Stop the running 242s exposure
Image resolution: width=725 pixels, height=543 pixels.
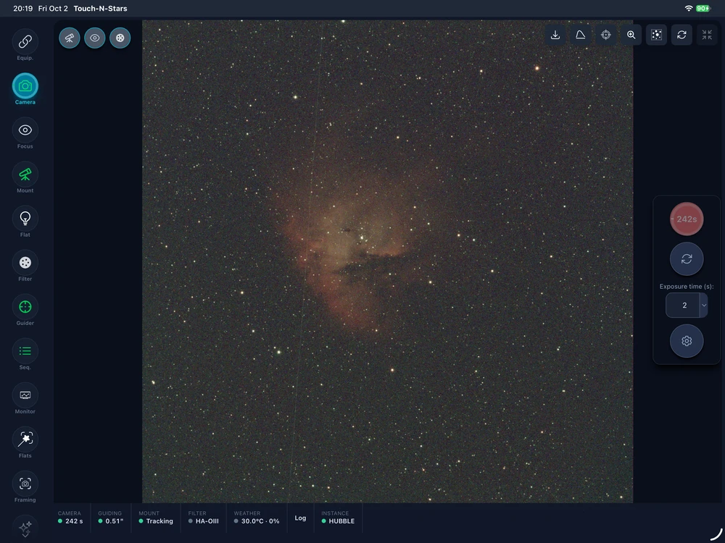[687, 219]
